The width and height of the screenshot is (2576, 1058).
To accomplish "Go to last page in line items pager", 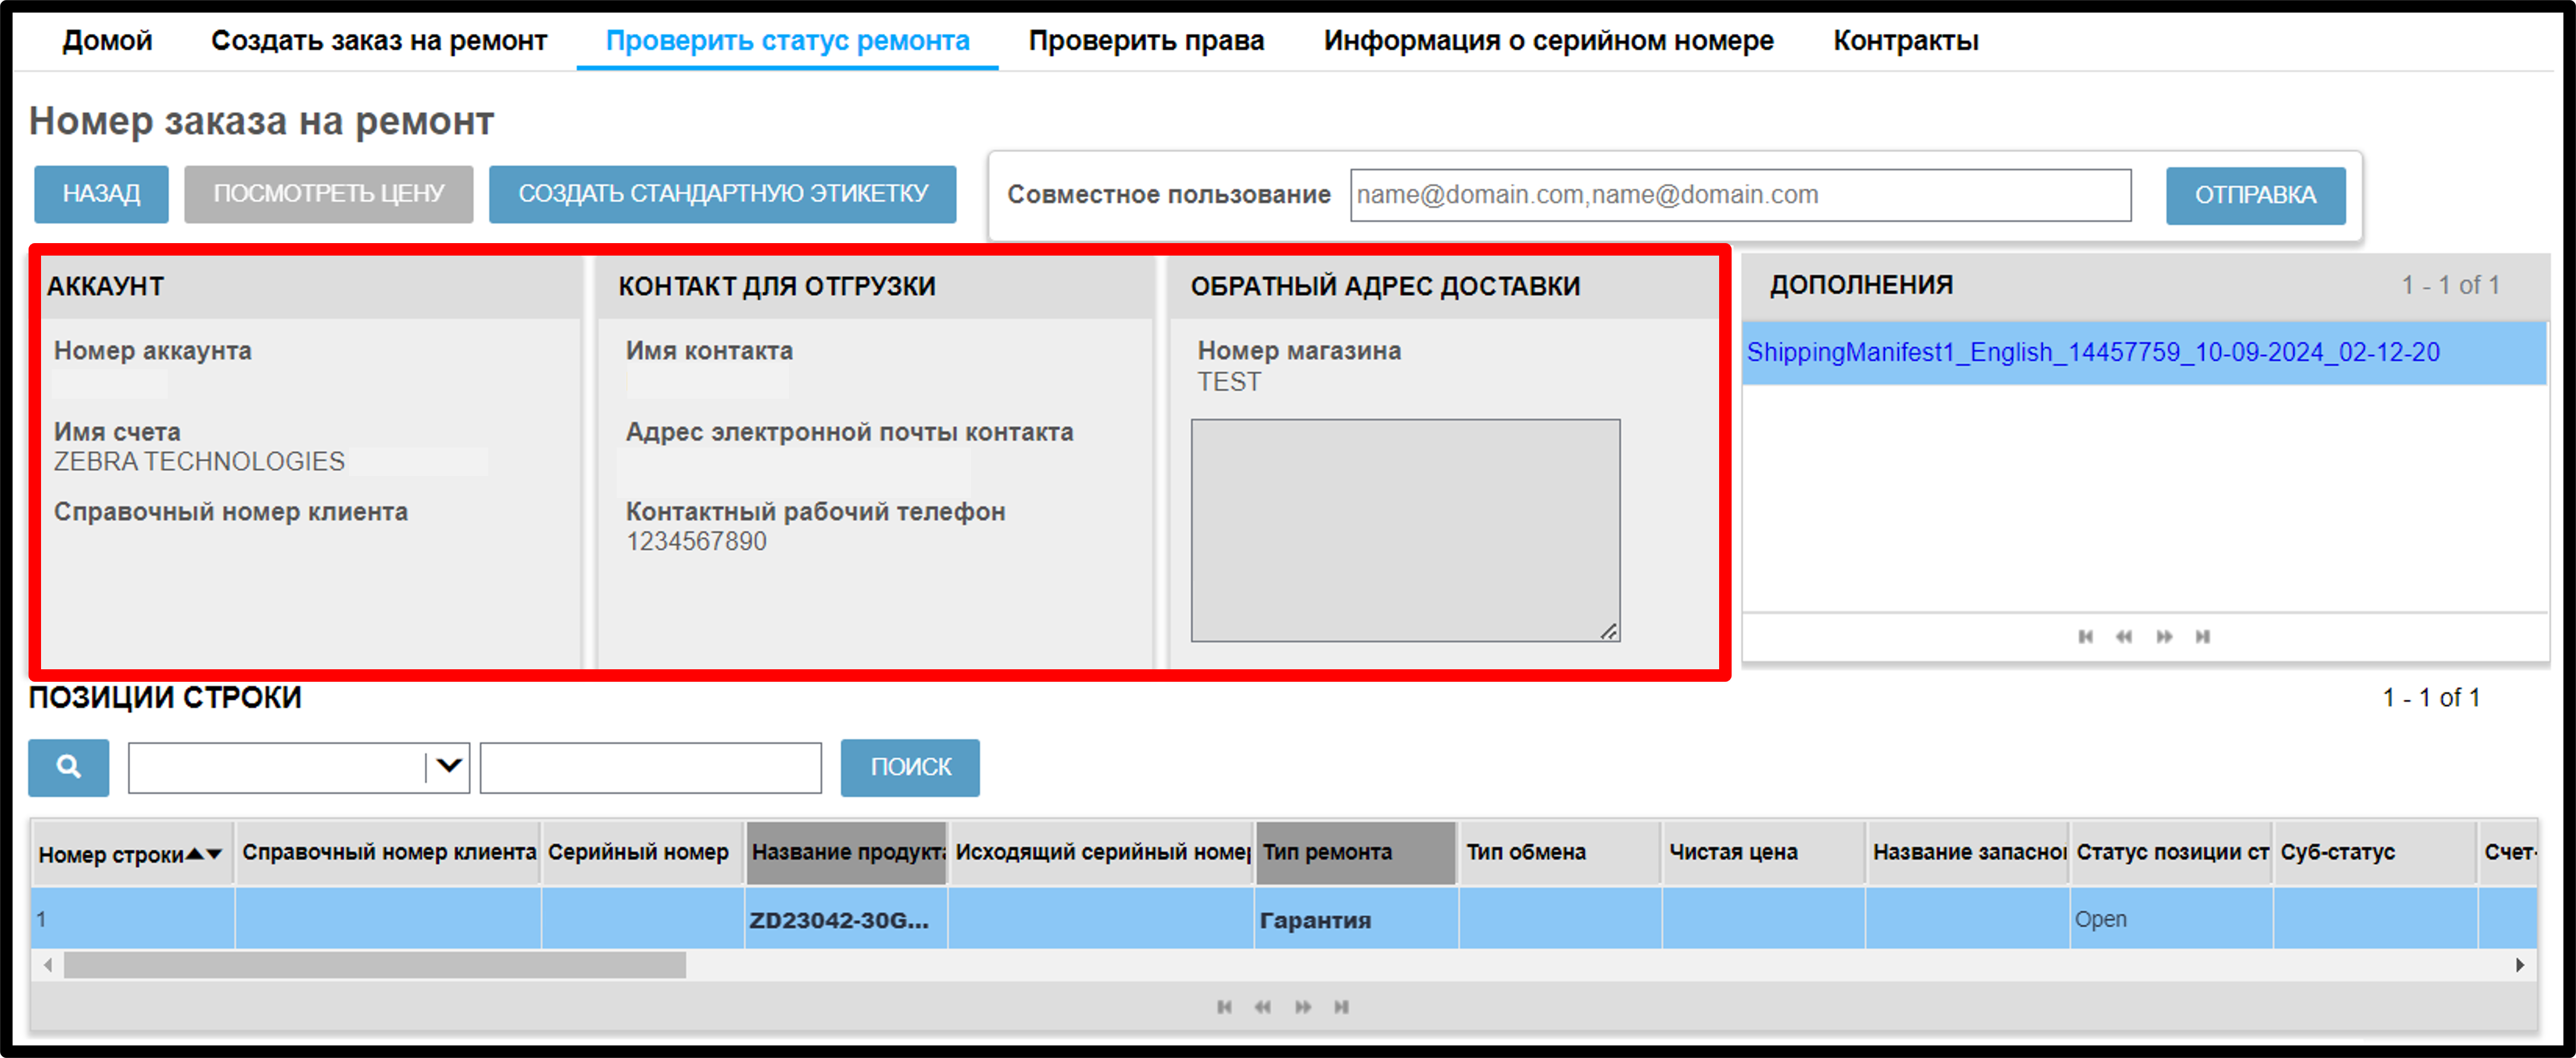I will pos(1341,1006).
